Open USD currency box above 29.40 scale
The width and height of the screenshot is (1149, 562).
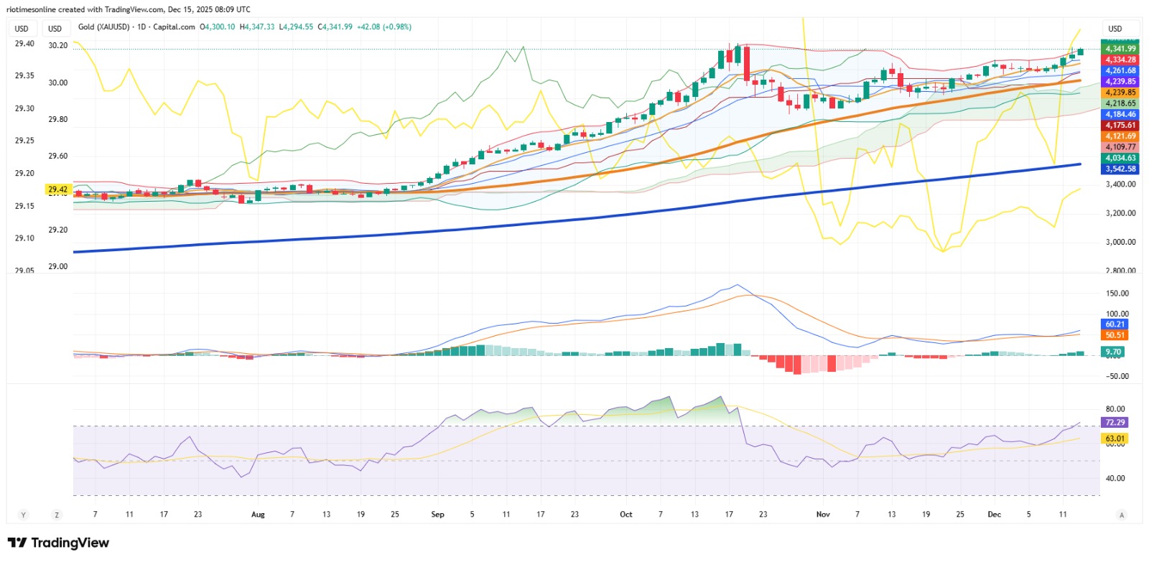[x=22, y=29]
